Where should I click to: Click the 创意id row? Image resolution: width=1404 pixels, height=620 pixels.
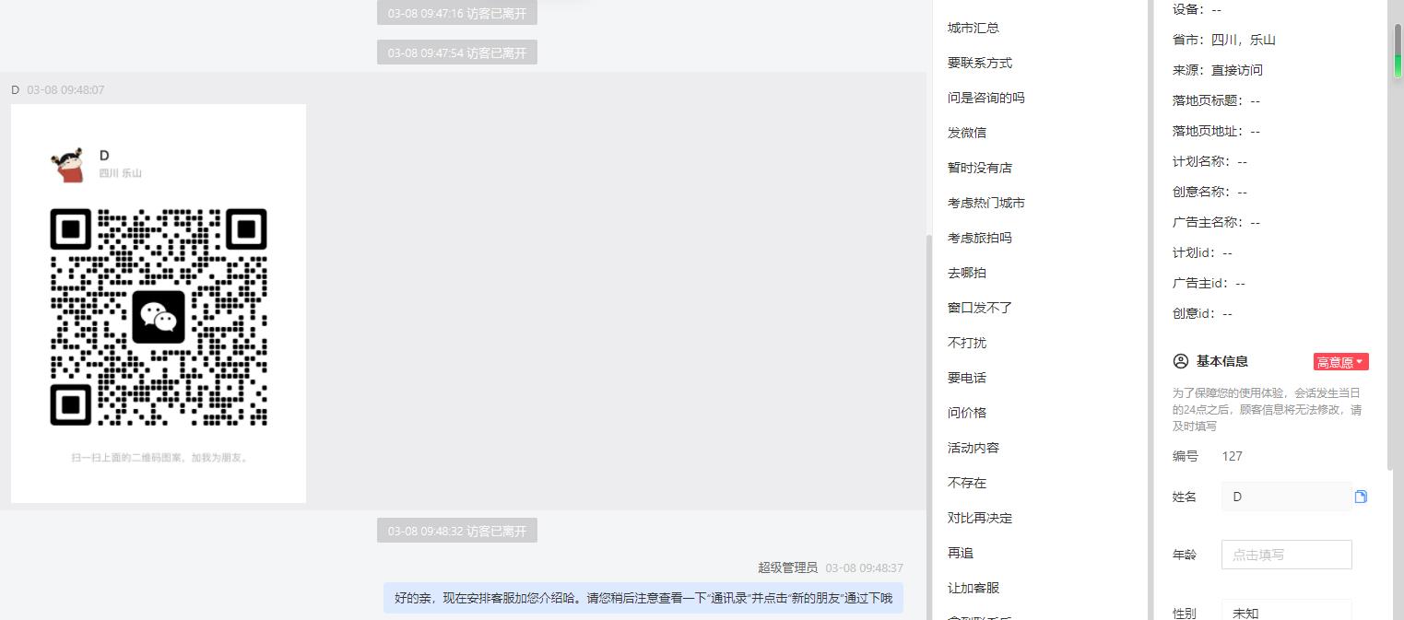tap(1202, 313)
